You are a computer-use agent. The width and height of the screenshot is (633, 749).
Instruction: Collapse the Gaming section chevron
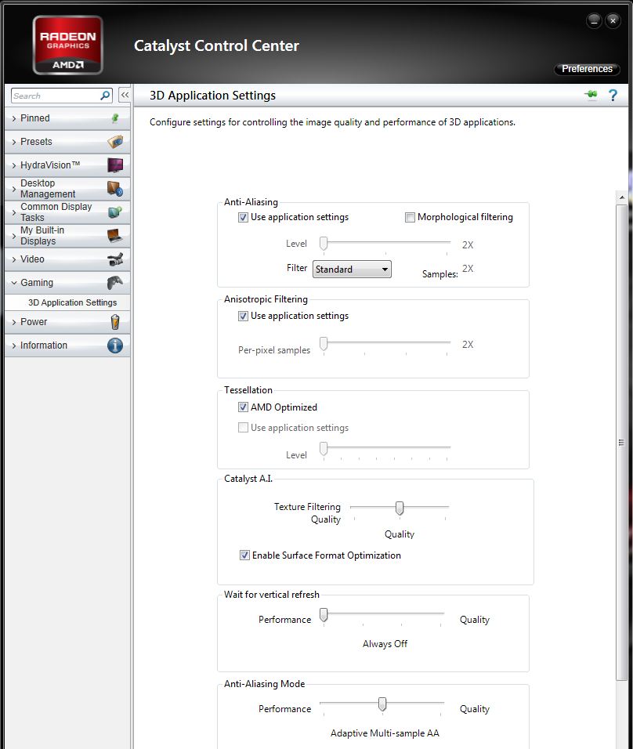click(x=14, y=283)
